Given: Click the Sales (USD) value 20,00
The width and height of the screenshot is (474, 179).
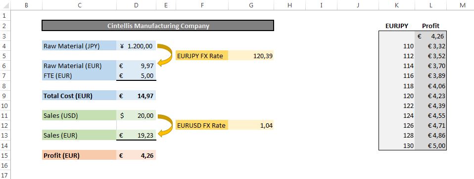Looking at the screenshot, I should [x=137, y=115].
